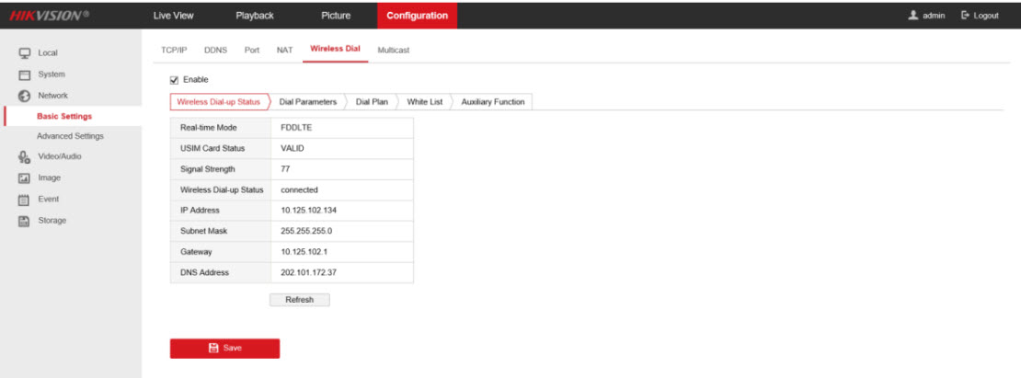Click the Video/Audio icon in sidebar
1021x378 pixels.
coord(26,156)
